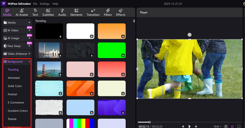Select the color bars test pattern background
Image resolution: width=245 pixels, height=128 pixels.
(x=80, y=123)
